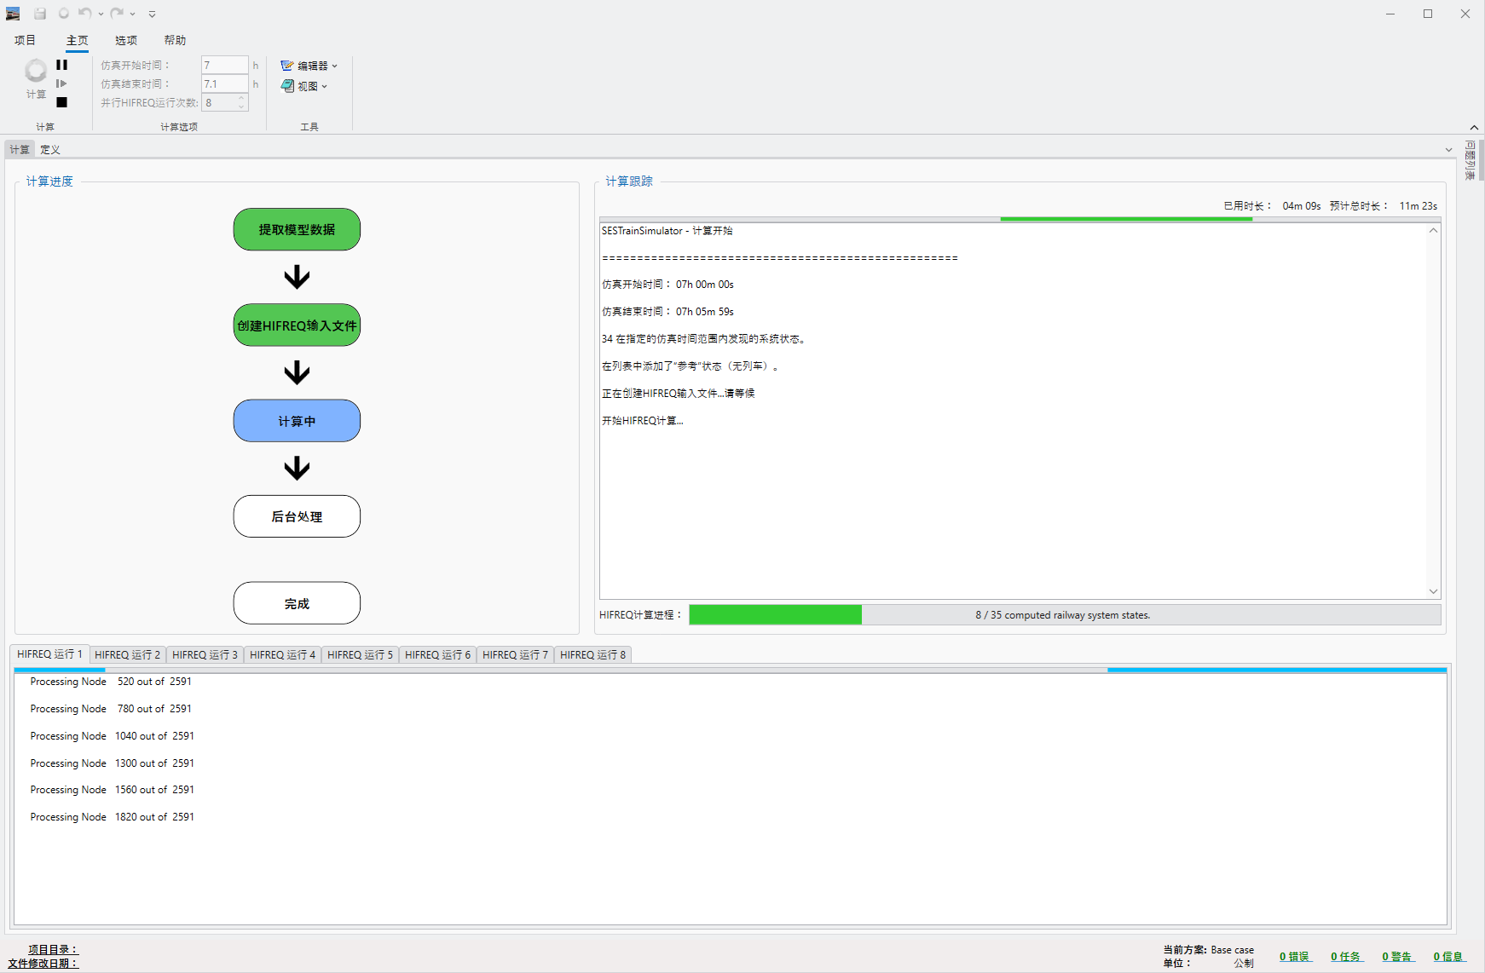Switch to the 选项 ribbon tab
This screenshot has height=973, width=1485.
click(126, 40)
